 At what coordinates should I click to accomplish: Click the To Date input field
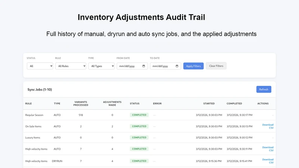click(x=166, y=66)
